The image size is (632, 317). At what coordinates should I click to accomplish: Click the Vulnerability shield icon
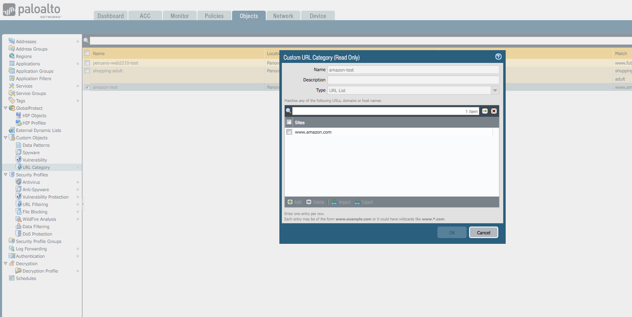click(x=19, y=160)
